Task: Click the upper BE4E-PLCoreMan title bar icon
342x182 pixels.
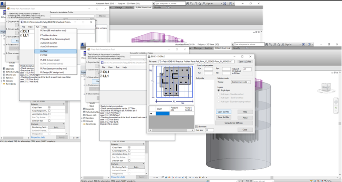Action: pos(22,22)
